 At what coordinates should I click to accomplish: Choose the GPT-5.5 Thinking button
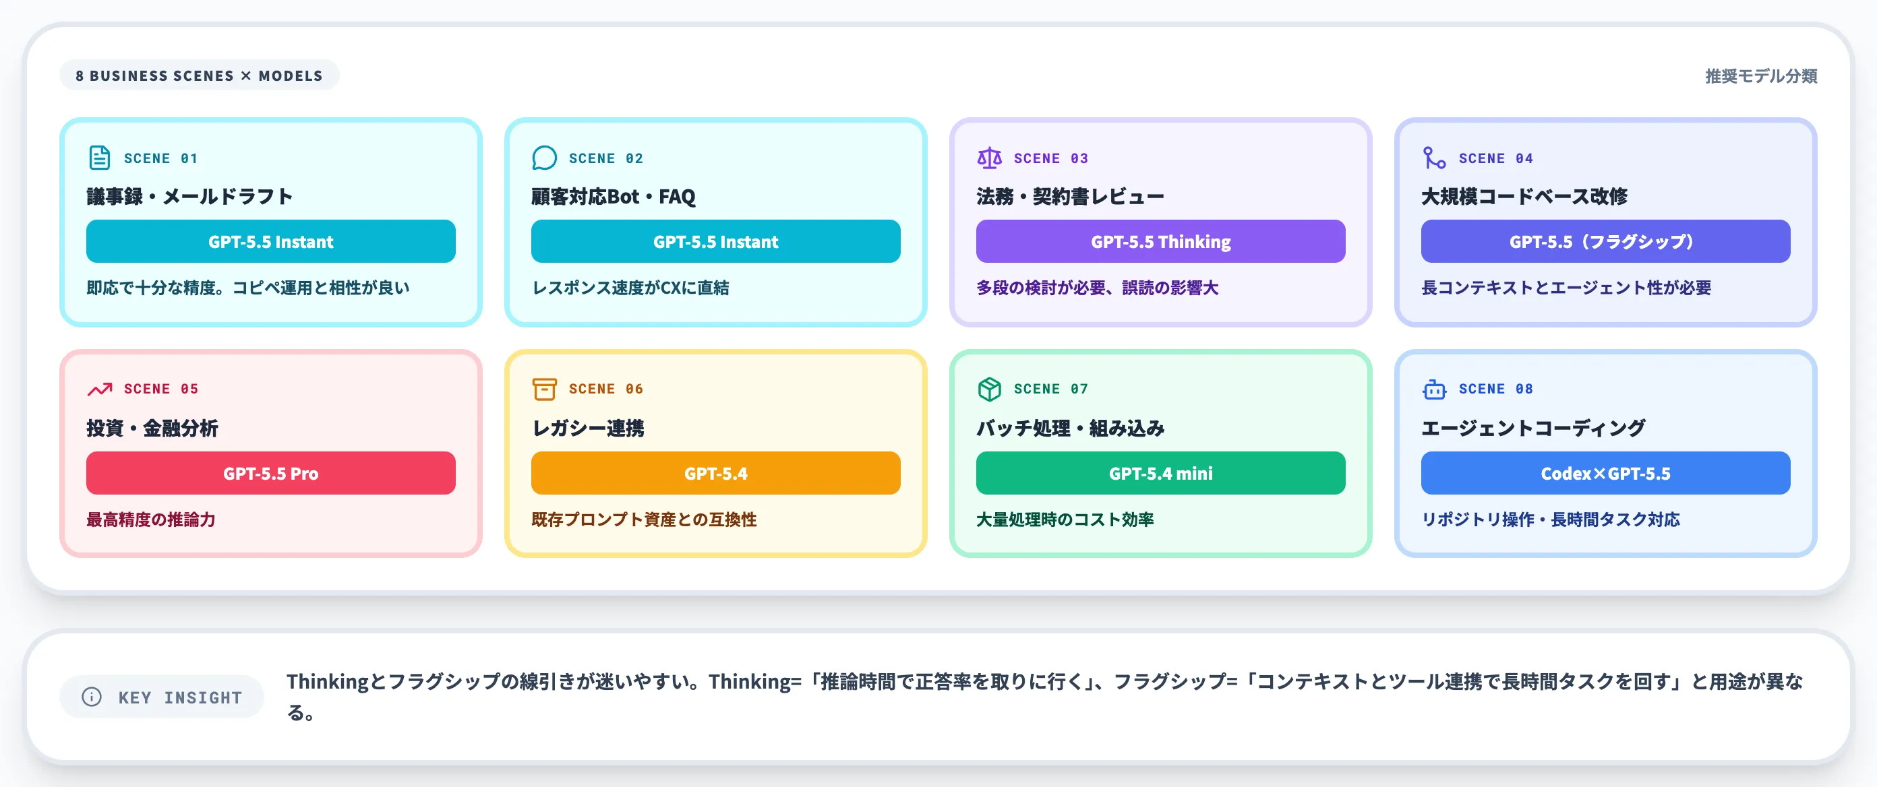pyautogui.click(x=1161, y=241)
